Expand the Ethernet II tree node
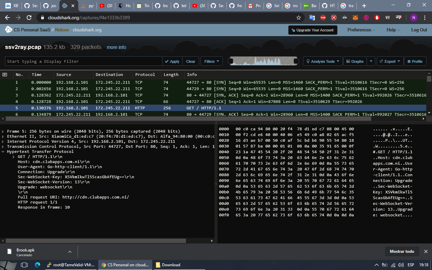This screenshot has height=270, width=432. (x=3, y=136)
